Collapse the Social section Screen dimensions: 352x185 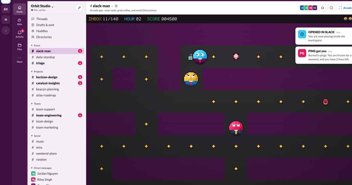pos(36,136)
